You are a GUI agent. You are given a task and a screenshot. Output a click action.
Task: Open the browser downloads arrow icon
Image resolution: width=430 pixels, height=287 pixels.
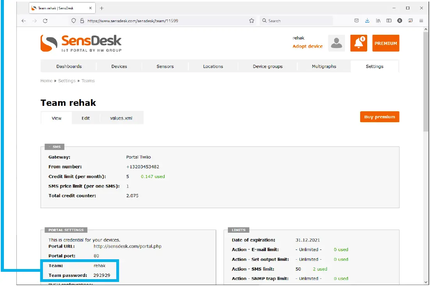(367, 21)
